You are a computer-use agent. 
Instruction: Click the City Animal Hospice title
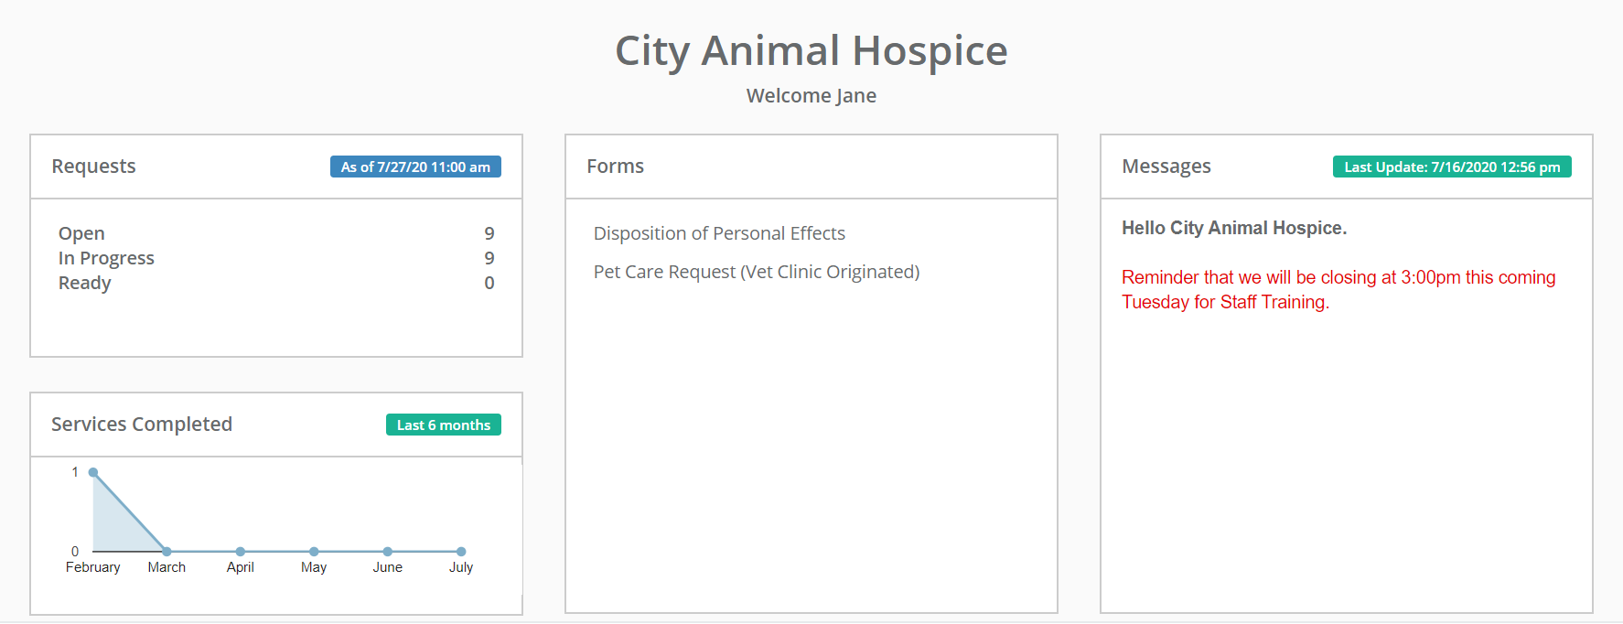tap(811, 51)
